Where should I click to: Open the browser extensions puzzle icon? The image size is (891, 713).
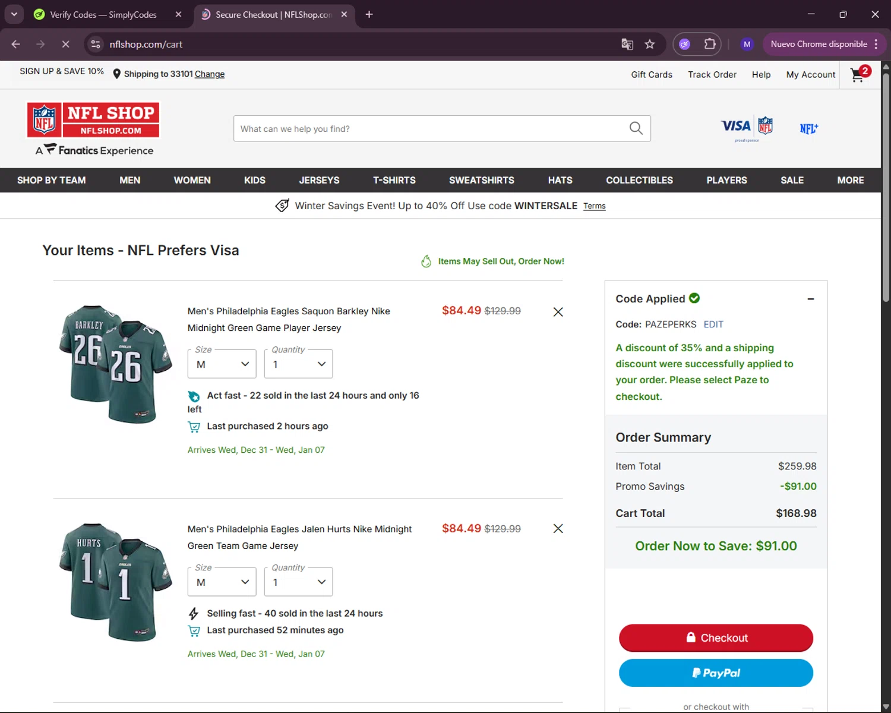click(710, 44)
